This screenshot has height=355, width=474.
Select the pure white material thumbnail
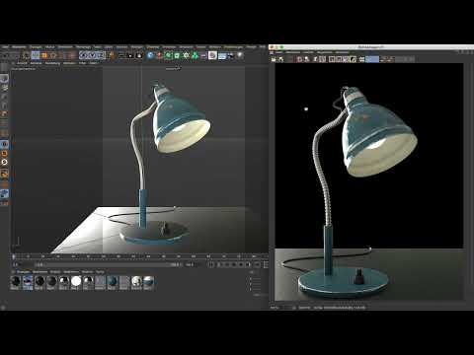pyautogui.click(x=76, y=281)
